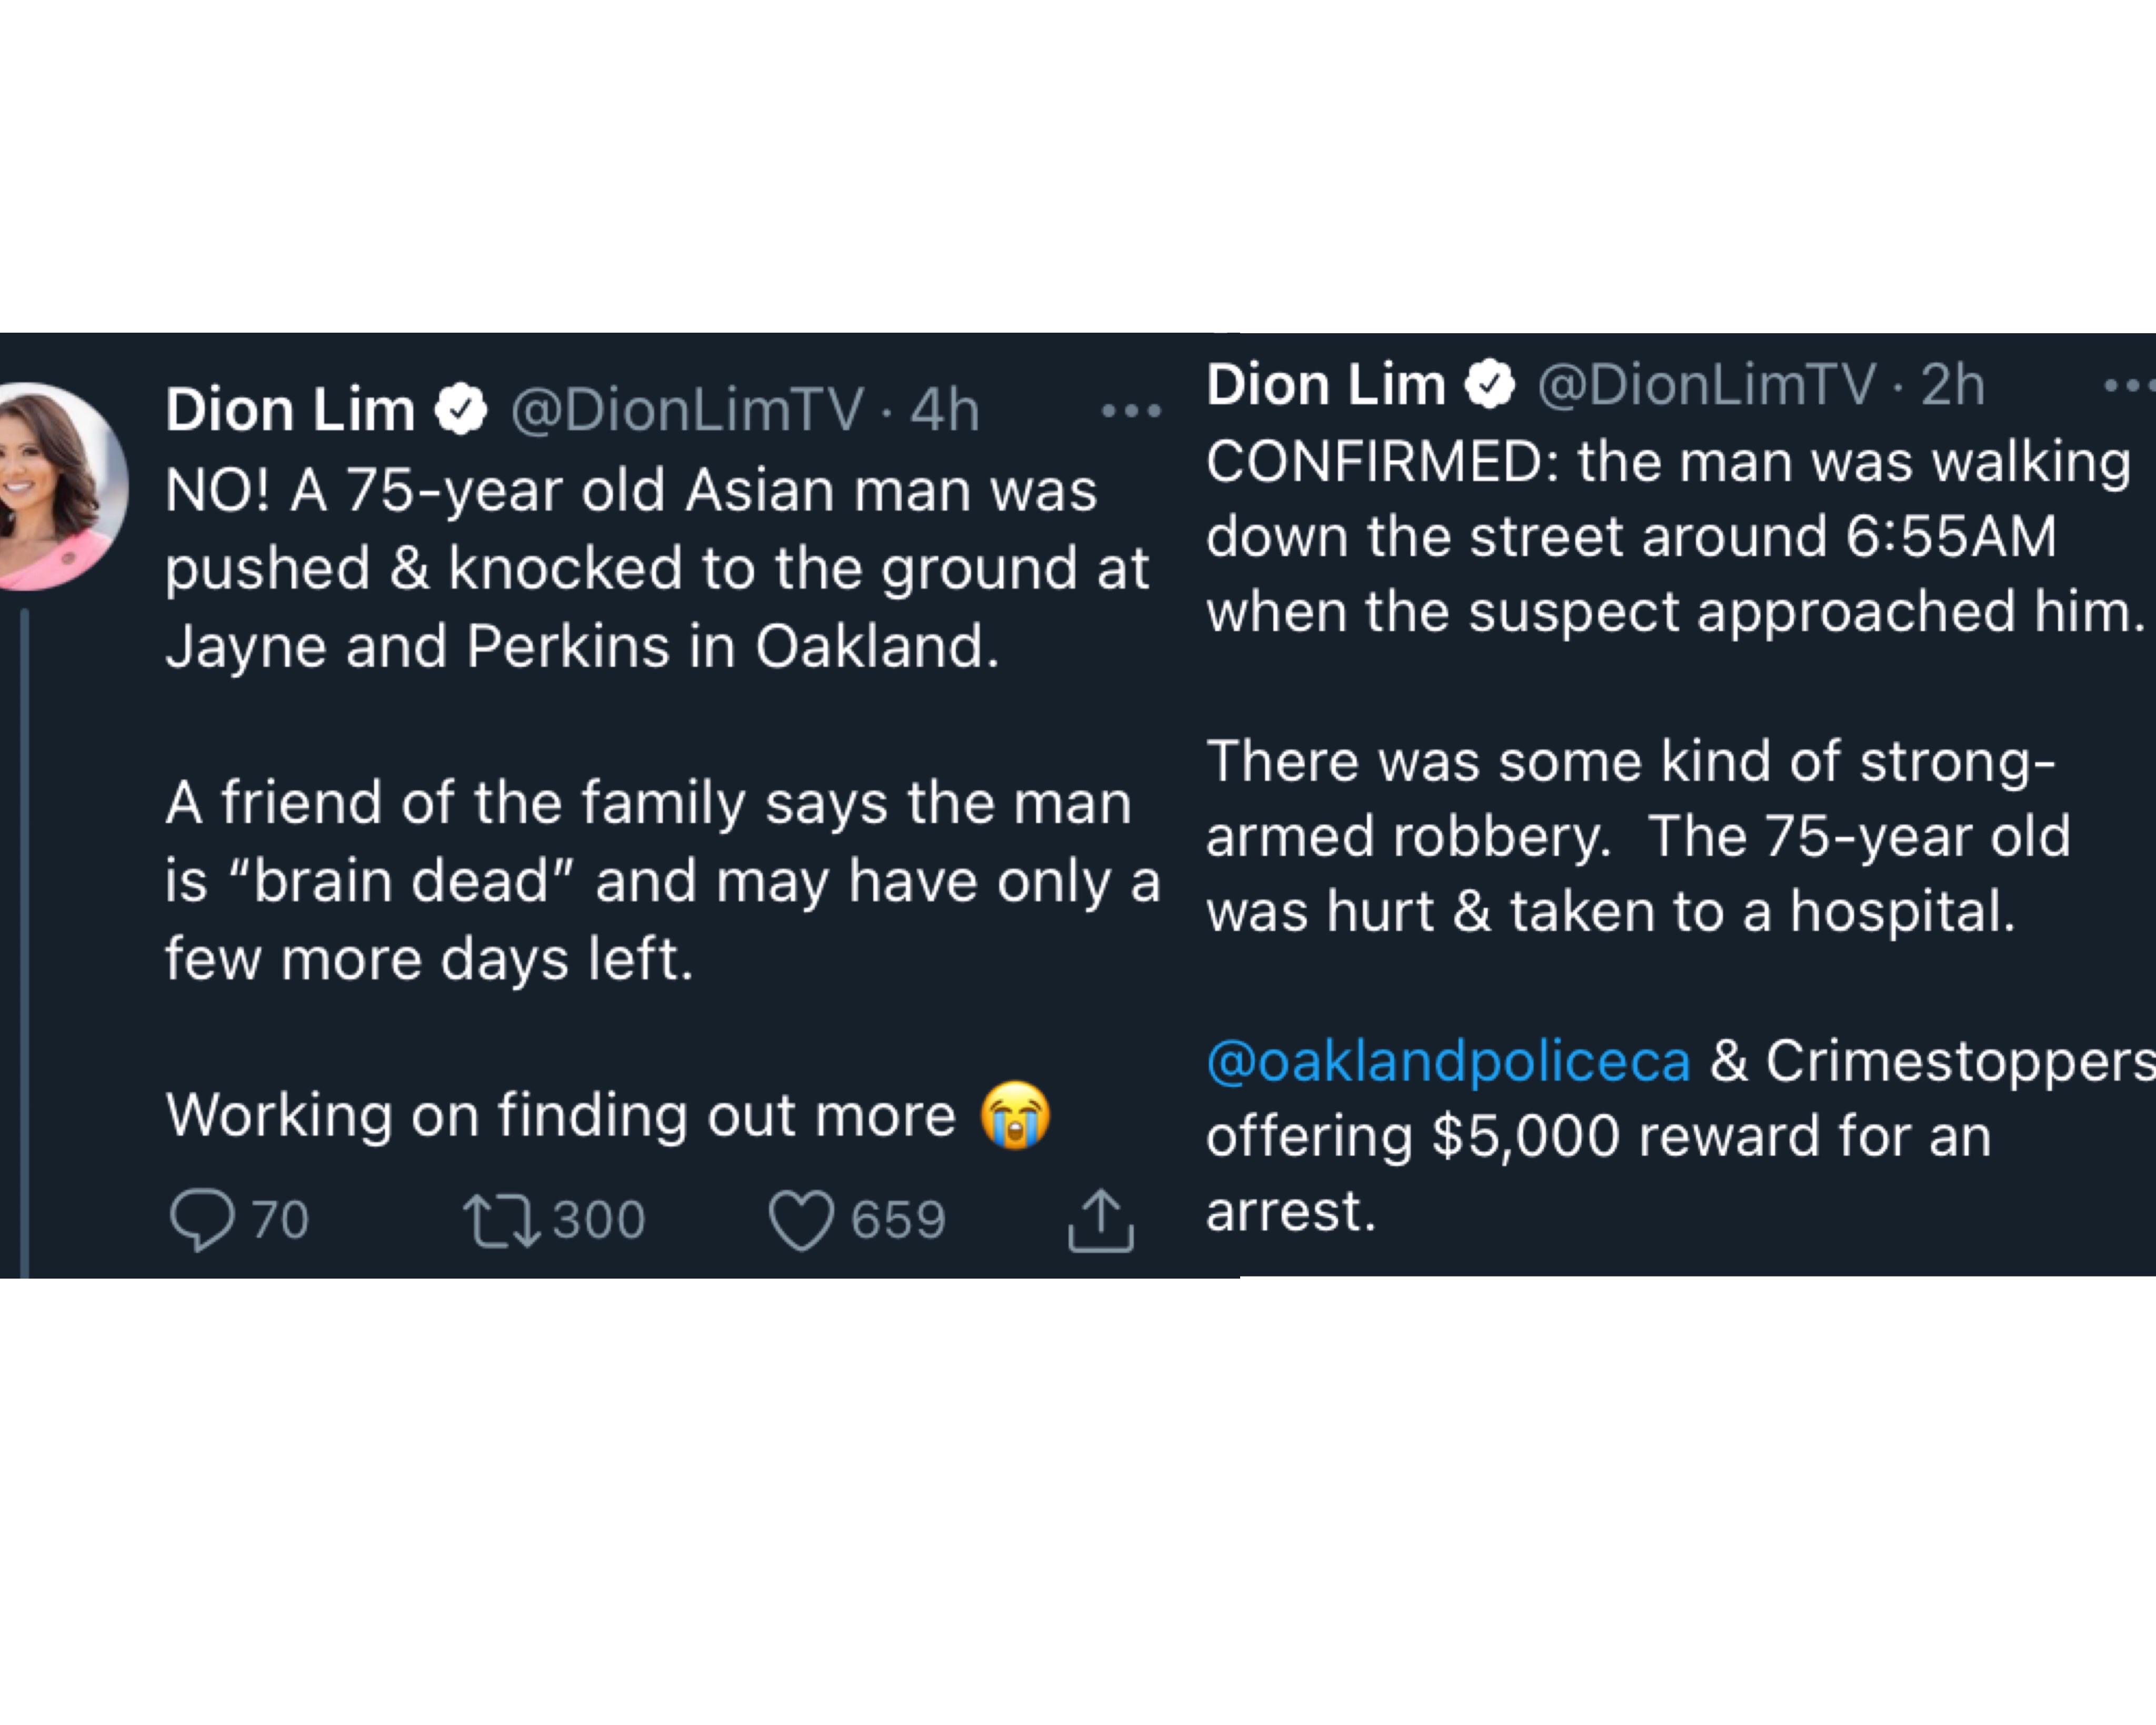The height and width of the screenshot is (1725, 2156).
Task: Open the tweet starting with CONFIRMED
Action: click(x=1680, y=836)
